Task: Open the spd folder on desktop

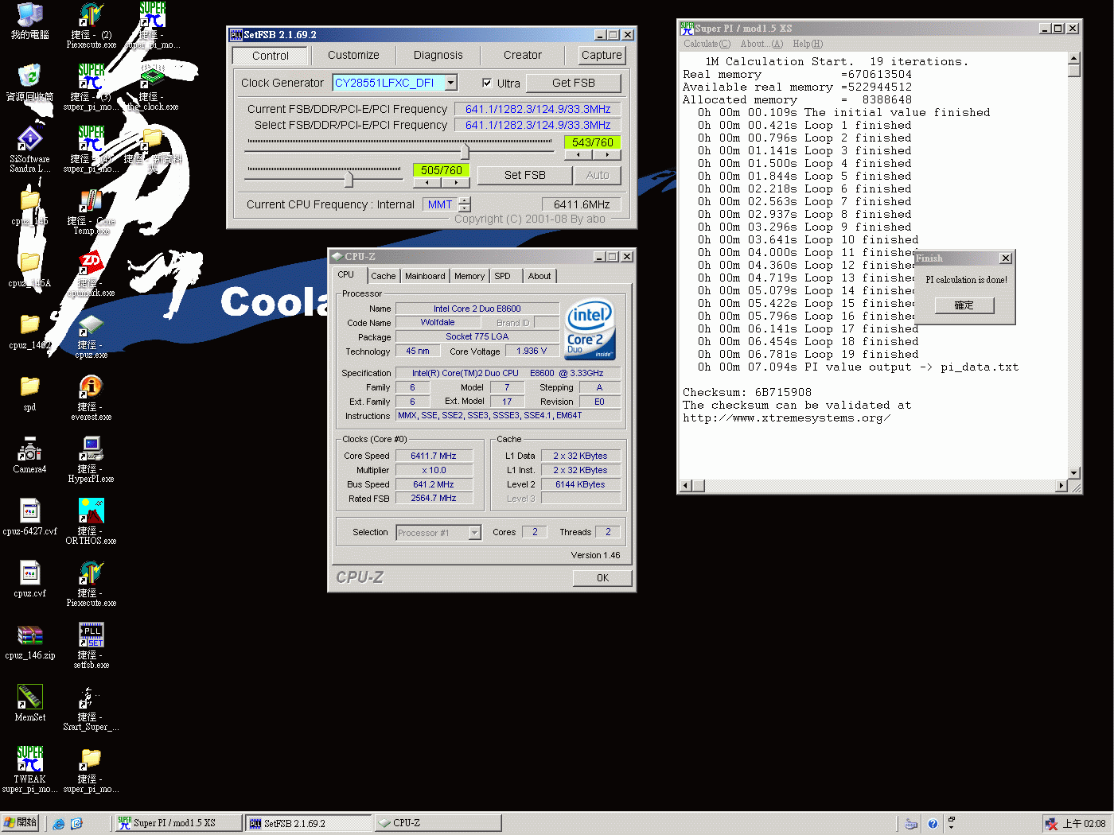Action: pyautogui.click(x=29, y=394)
